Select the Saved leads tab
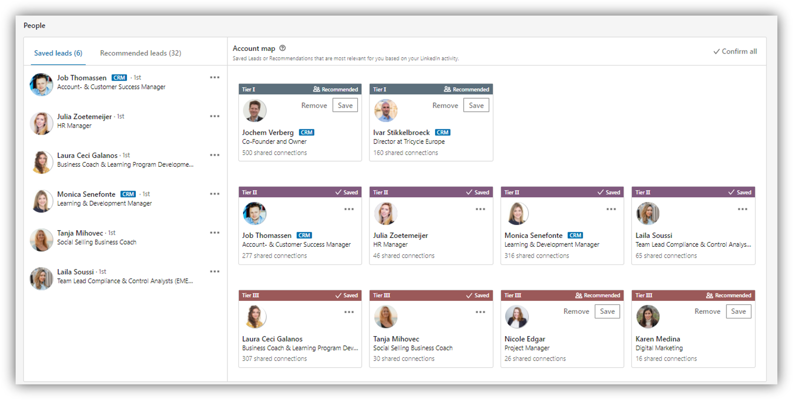 [x=58, y=53]
